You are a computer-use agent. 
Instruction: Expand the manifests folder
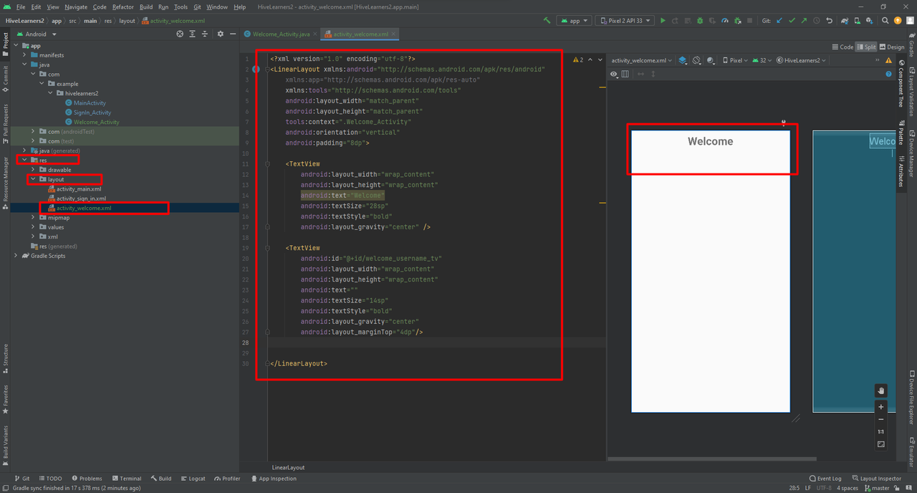(x=24, y=55)
